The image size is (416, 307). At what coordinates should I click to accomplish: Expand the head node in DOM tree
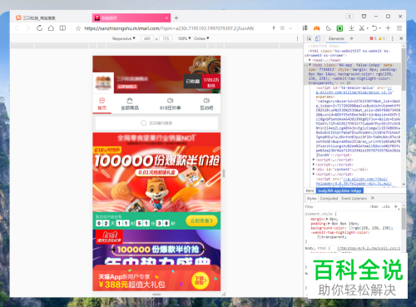[x=310, y=60]
